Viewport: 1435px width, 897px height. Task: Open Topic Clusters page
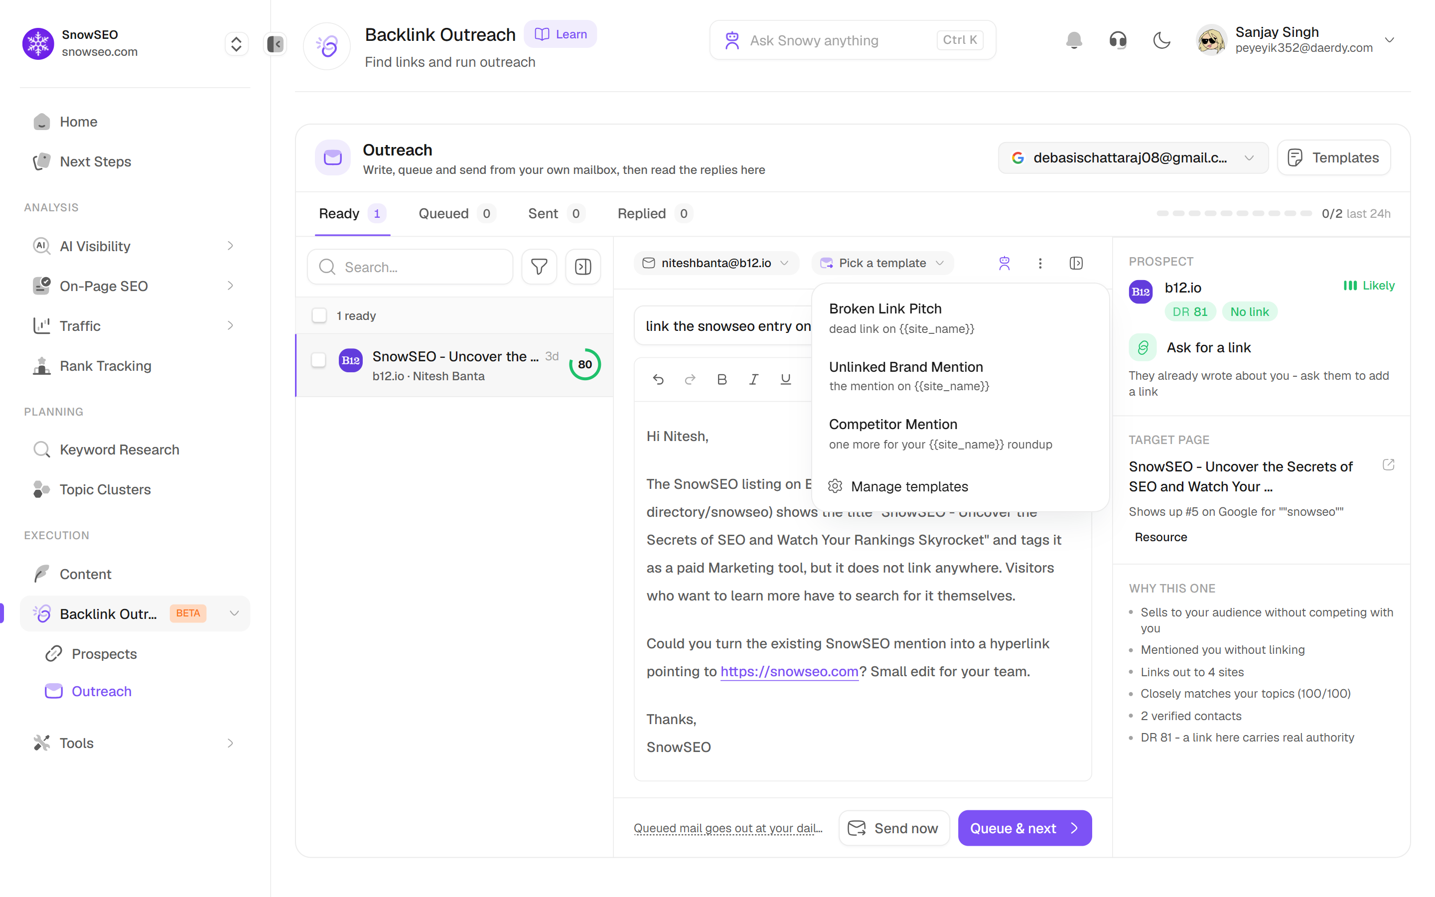pos(135,489)
